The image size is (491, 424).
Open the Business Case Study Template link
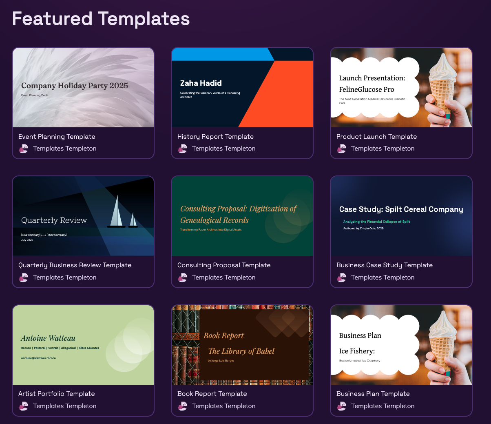pyautogui.click(x=385, y=265)
